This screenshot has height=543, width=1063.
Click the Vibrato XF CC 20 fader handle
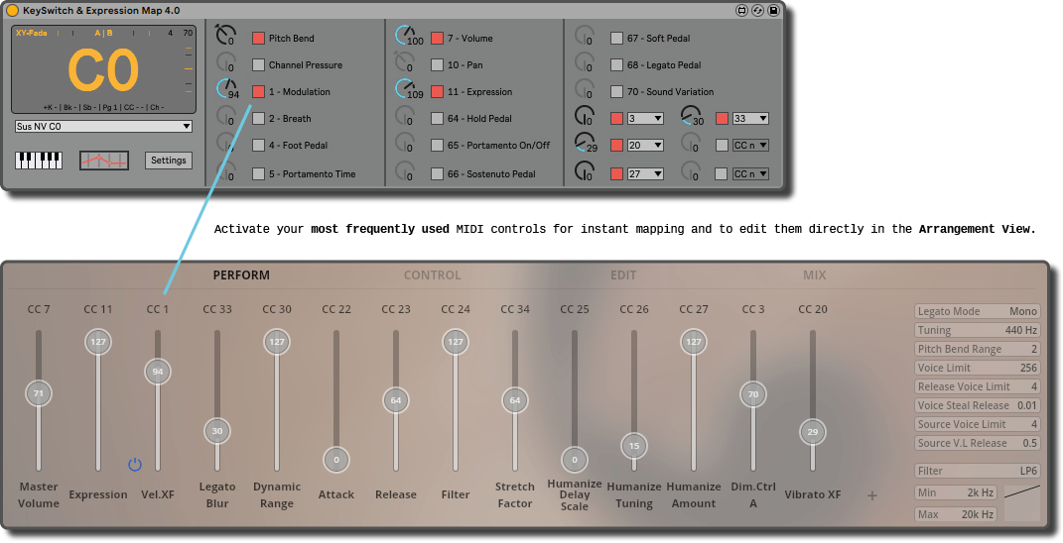[813, 432]
